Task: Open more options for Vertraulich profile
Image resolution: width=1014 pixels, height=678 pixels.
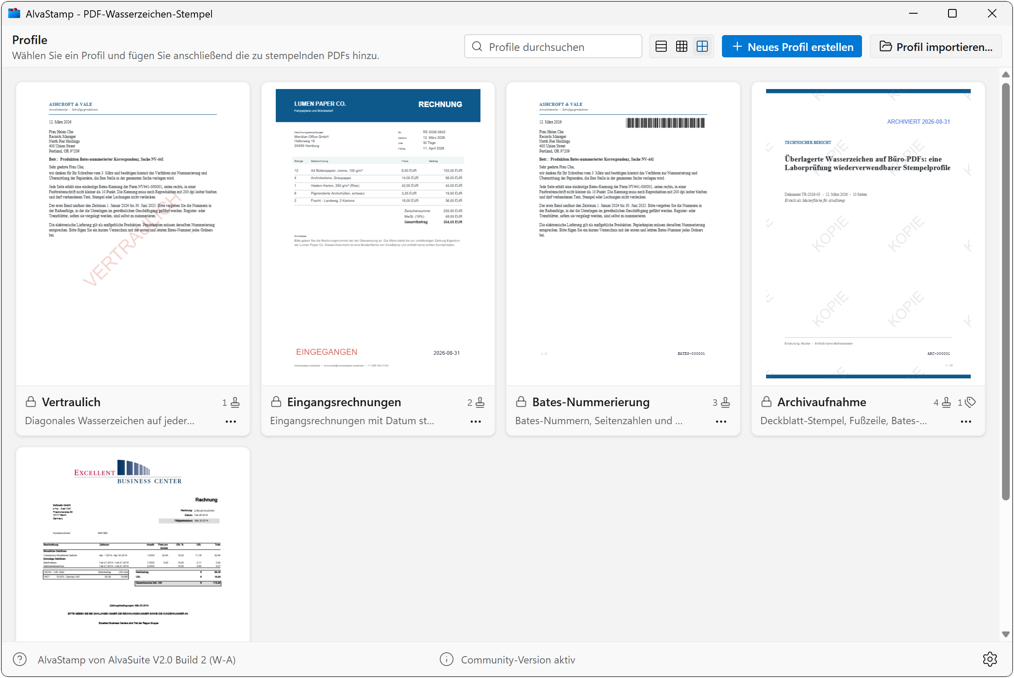Action: 230,422
